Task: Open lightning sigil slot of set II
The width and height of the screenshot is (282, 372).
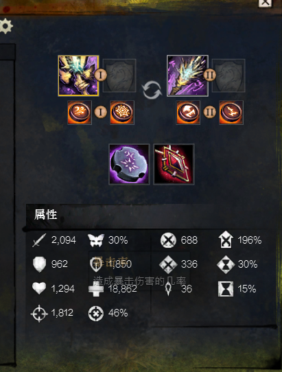Action: (x=231, y=113)
